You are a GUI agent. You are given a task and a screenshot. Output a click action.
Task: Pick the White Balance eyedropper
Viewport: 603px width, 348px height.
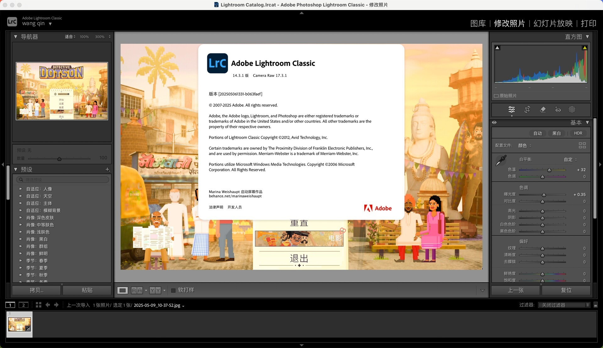click(501, 160)
